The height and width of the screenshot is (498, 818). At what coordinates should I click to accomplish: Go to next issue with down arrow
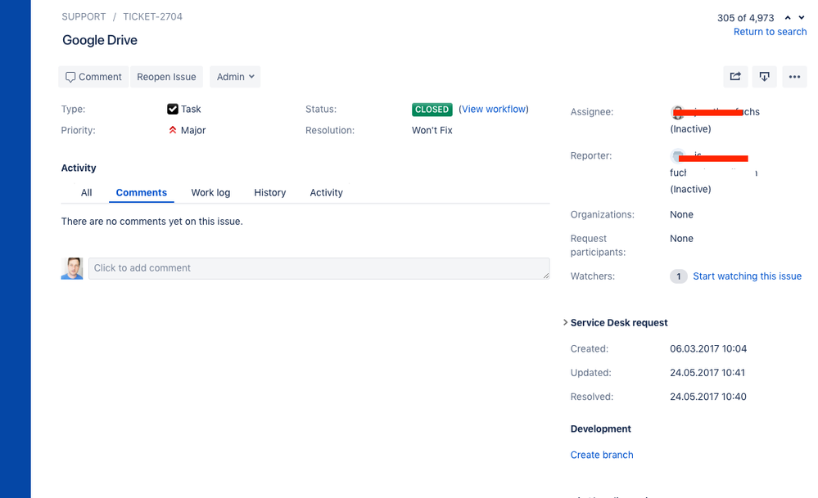[x=802, y=18]
